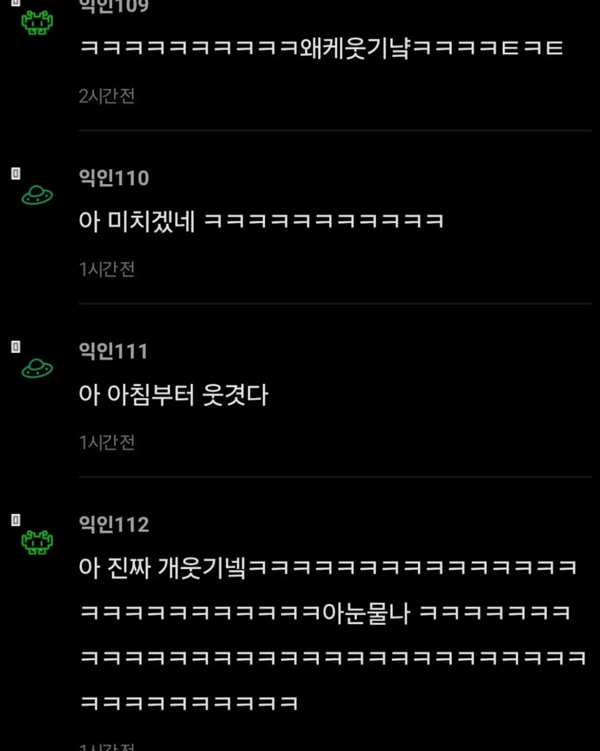Click the small badge icon beside 익인112
600x751 pixels.
(x=16, y=520)
